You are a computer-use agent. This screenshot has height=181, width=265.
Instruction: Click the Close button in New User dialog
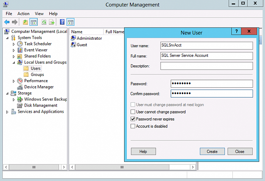pyautogui.click(x=240, y=152)
